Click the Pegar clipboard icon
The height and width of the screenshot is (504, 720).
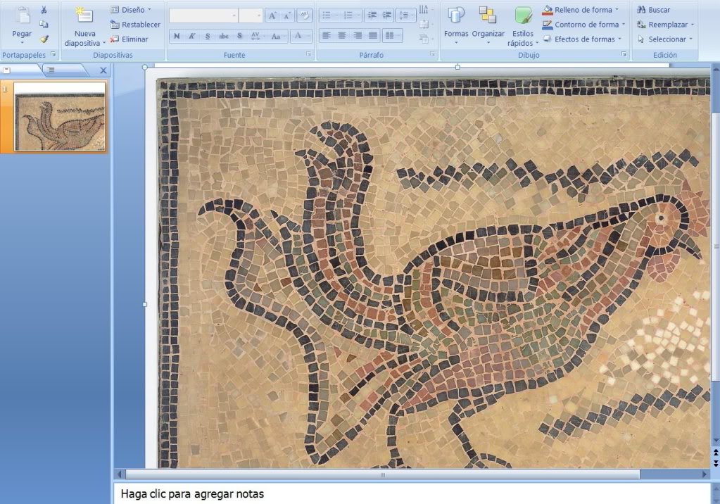point(22,16)
